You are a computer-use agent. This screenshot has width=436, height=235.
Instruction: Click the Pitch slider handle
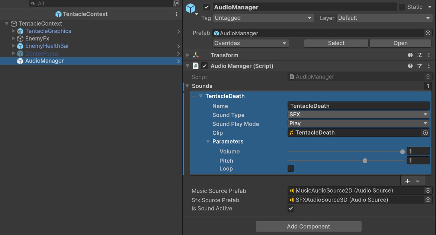click(x=365, y=161)
